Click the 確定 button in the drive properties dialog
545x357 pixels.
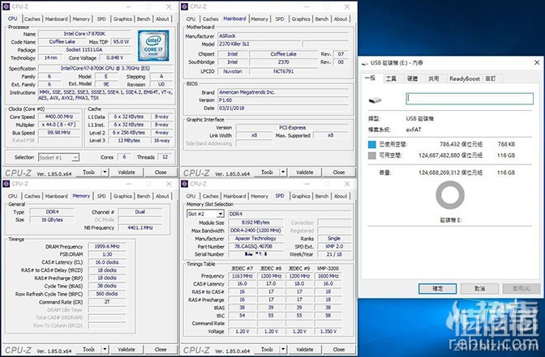[438, 289]
